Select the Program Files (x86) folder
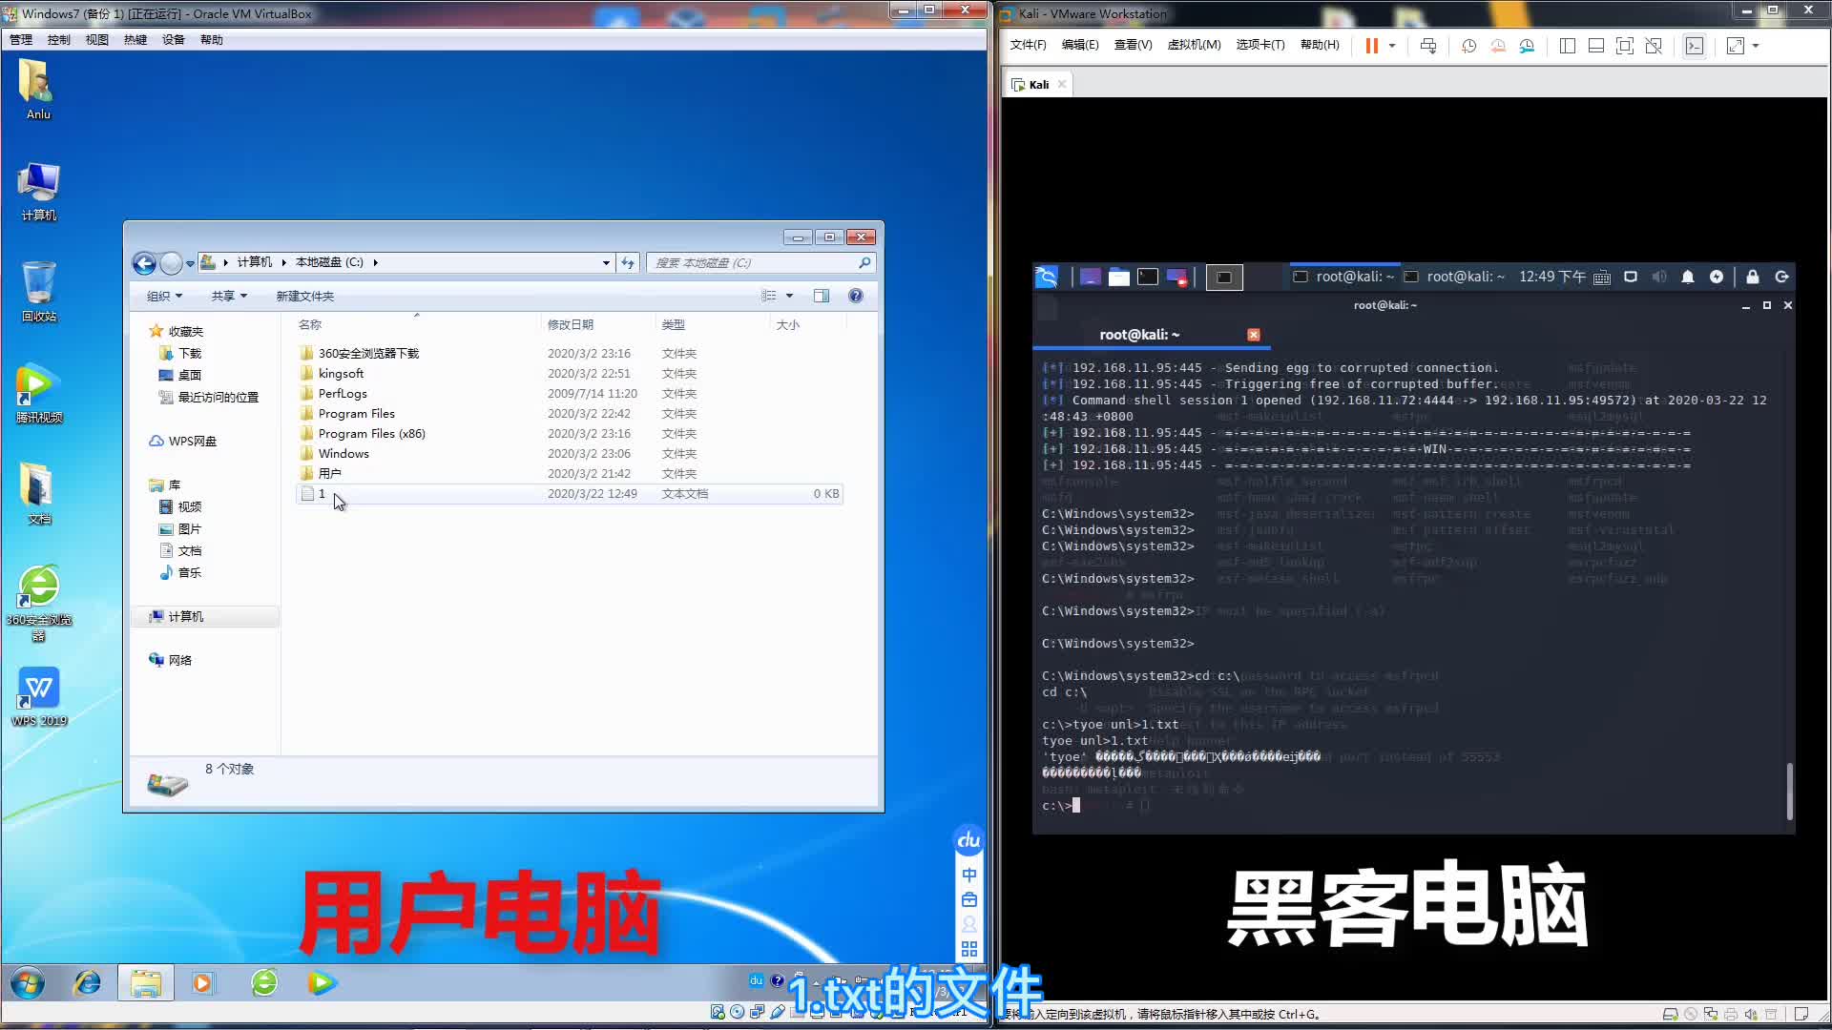1832x1030 pixels. click(372, 434)
